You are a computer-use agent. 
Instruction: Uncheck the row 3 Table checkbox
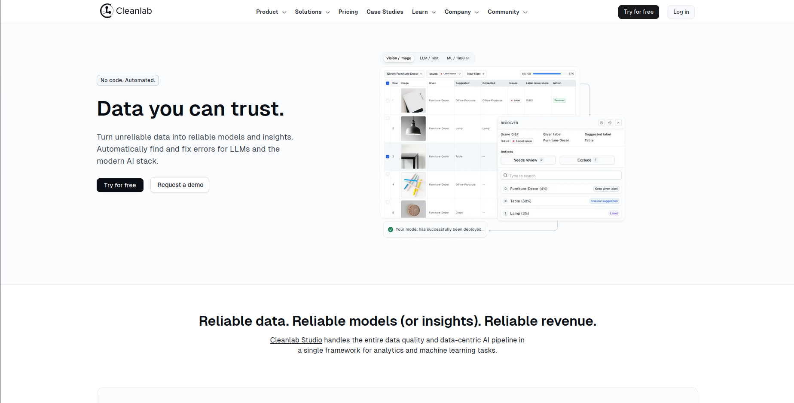click(388, 156)
